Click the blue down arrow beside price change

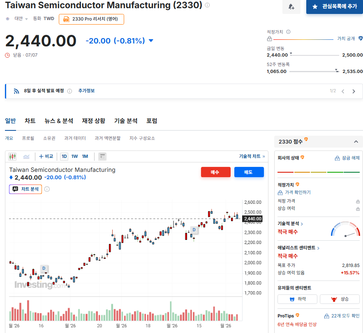[x=151, y=41]
